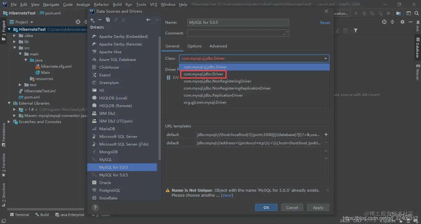This screenshot has height=224, width=421.
Task: Select the MongoDB driver
Action: click(123, 152)
